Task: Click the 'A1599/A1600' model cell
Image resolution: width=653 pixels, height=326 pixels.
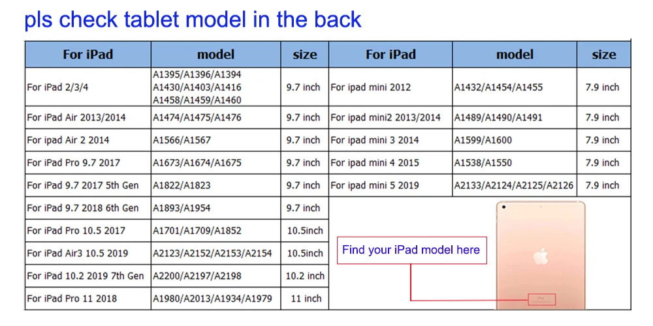Action: point(515,140)
